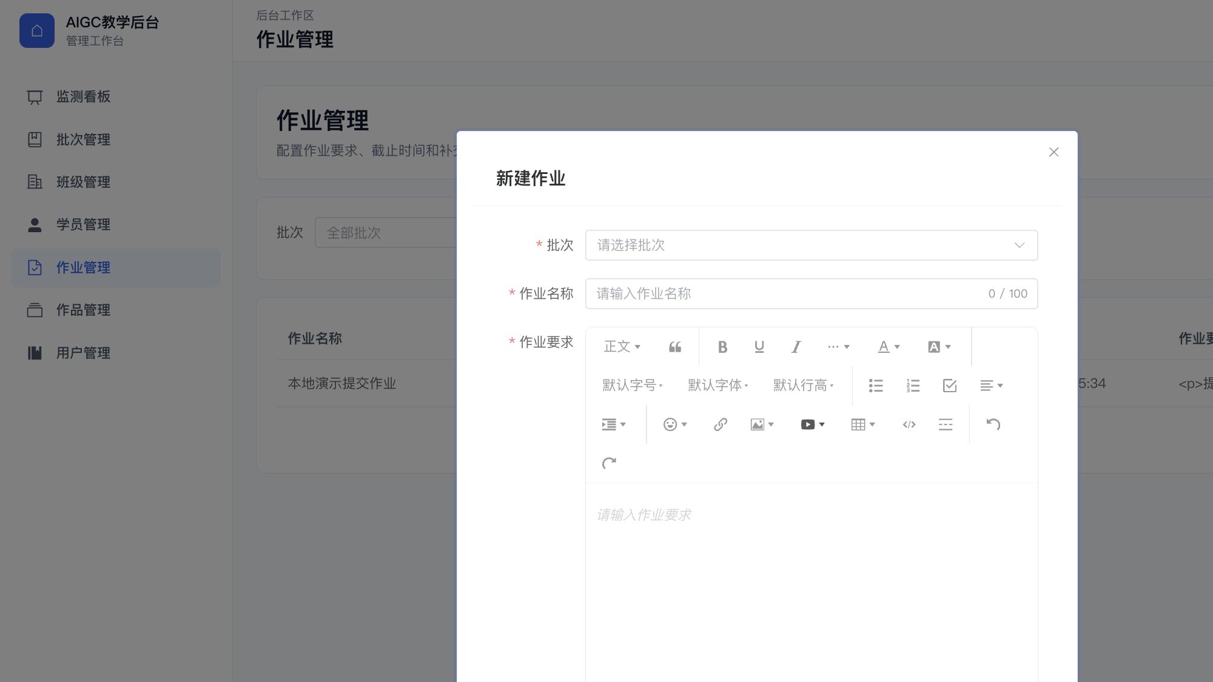Screen dimensions: 1213x682
Task: Click into the 作业要求 editor text area
Action: pos(811,582)
